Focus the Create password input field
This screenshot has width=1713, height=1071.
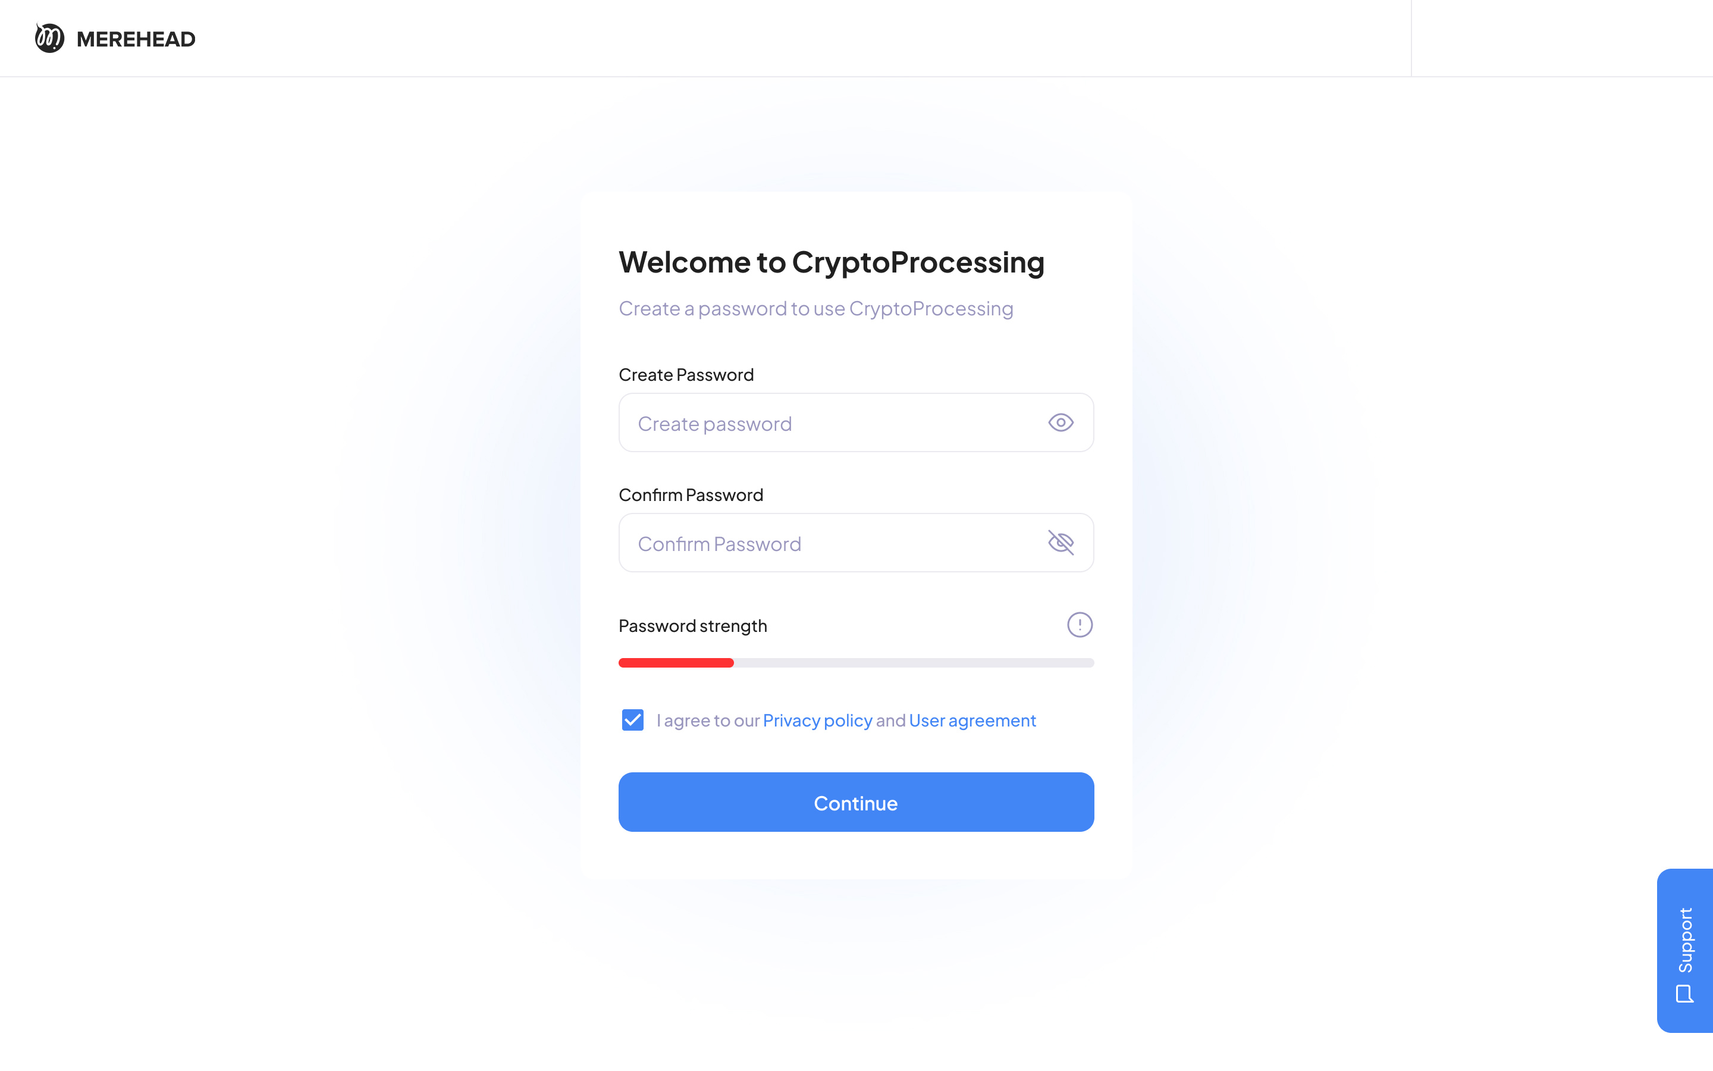pyautogui.click(x=828, y=423)
